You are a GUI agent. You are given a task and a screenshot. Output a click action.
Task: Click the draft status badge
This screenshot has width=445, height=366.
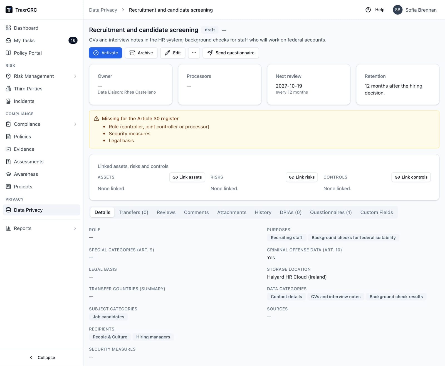tap(210, 30)
